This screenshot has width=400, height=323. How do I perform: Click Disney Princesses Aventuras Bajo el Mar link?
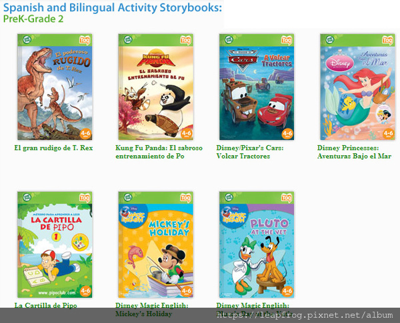pos(355,153)
